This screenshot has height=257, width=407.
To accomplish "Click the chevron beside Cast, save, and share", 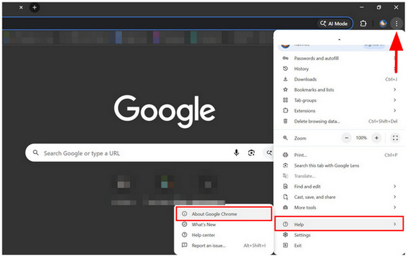I will coord(395,197).
